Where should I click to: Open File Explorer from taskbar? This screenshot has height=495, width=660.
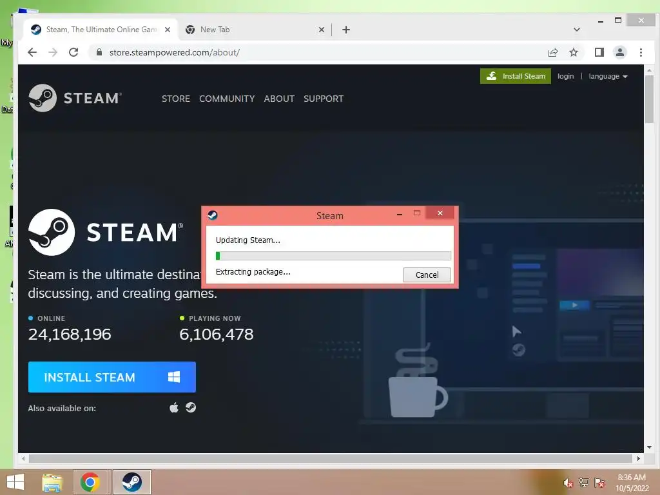coord(52,482)
